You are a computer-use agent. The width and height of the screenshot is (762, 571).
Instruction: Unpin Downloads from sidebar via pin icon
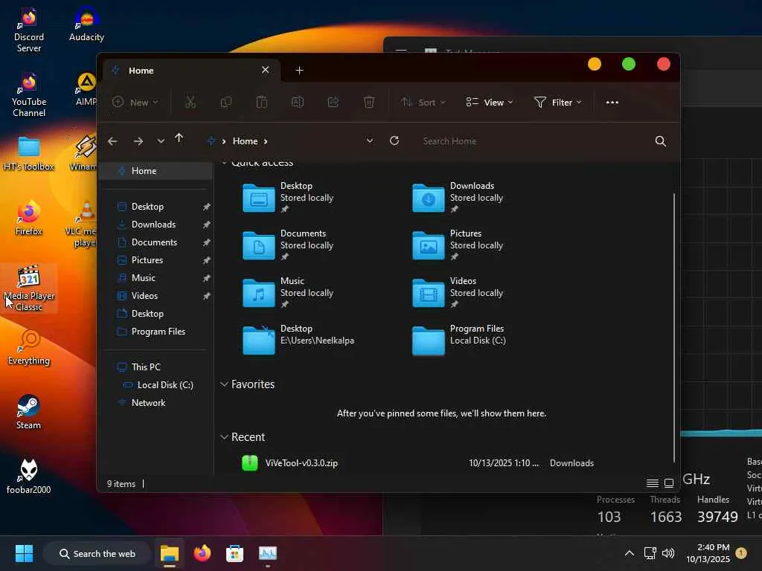207,225
